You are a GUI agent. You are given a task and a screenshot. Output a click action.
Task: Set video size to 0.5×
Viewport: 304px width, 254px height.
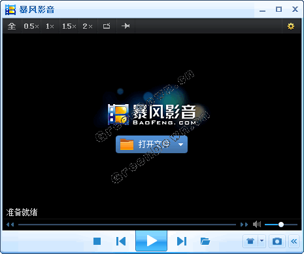coord(31,26)
